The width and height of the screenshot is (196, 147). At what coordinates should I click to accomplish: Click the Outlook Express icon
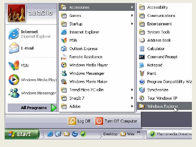[64, 49]
